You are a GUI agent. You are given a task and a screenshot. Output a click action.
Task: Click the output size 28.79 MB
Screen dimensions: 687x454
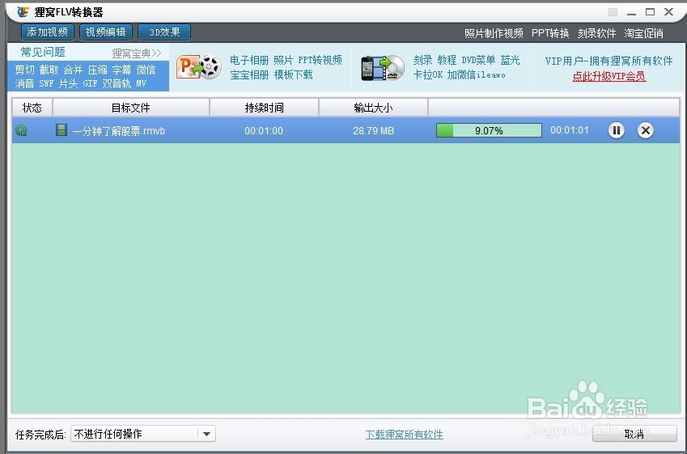(373, 130)
